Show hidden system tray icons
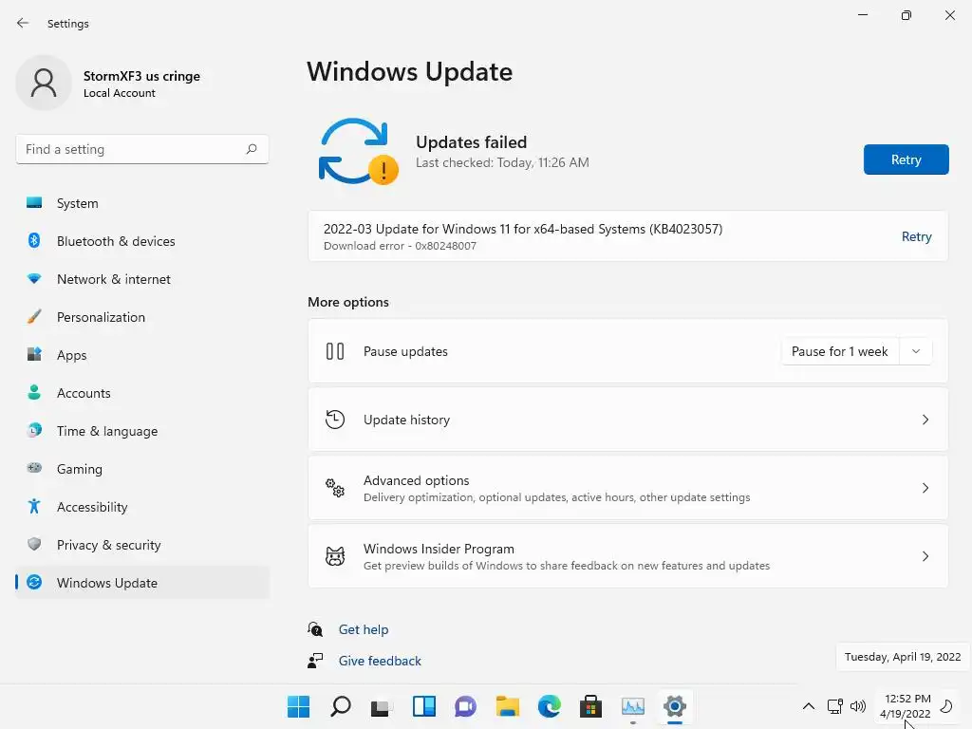Image resolution: width=972 pixels, height=729 pixels. click(809, 706)
